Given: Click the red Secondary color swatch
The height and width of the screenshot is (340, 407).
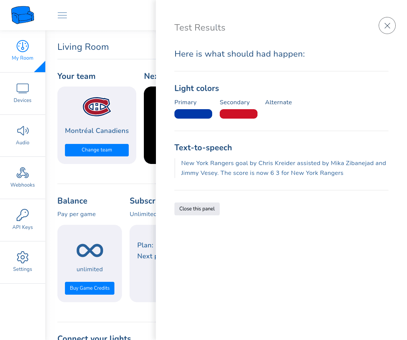Looking at the screenshot, I should point(239,114).
